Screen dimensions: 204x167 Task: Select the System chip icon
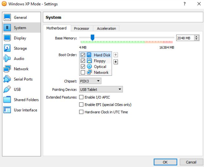[x=7, y=27]
